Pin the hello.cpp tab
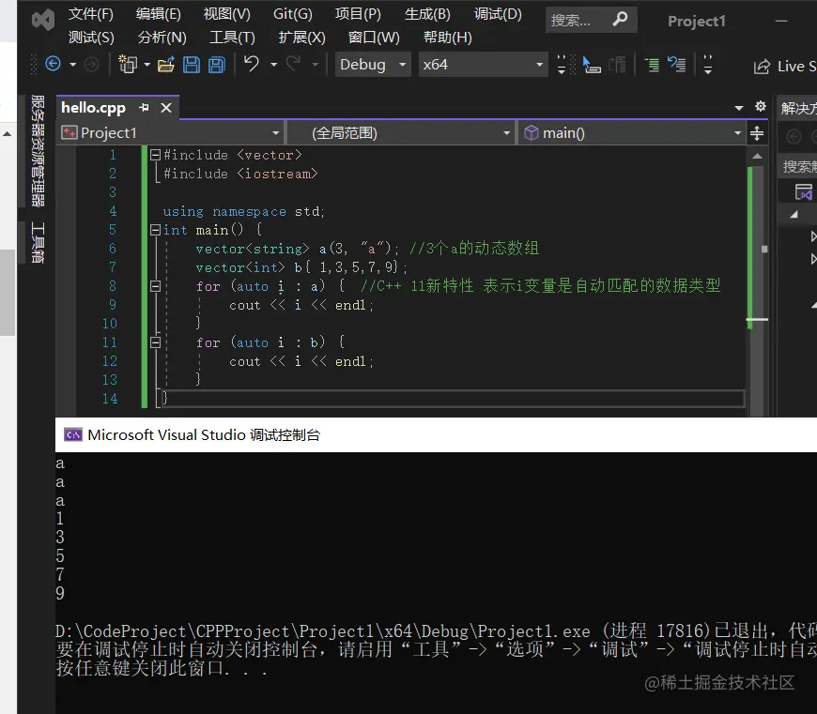The image size is (817, 714). [x=144, y=108]
